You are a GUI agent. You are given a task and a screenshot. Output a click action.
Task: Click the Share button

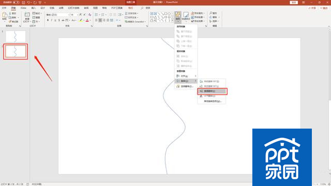click(x=312, y=8)
